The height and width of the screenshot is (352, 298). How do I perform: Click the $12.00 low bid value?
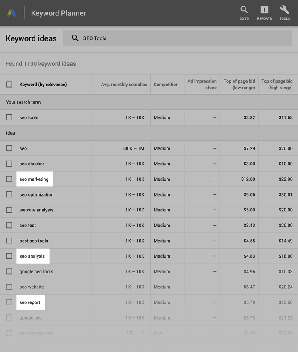pyautogui.click(x=248, y=179)
